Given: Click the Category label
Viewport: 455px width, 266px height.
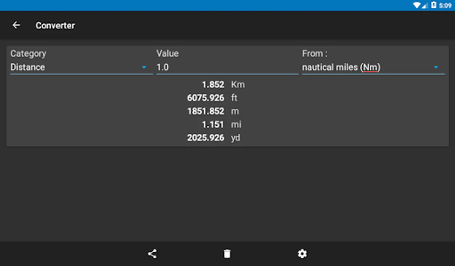Looking at the screenshot, I should tap(28, 53).
